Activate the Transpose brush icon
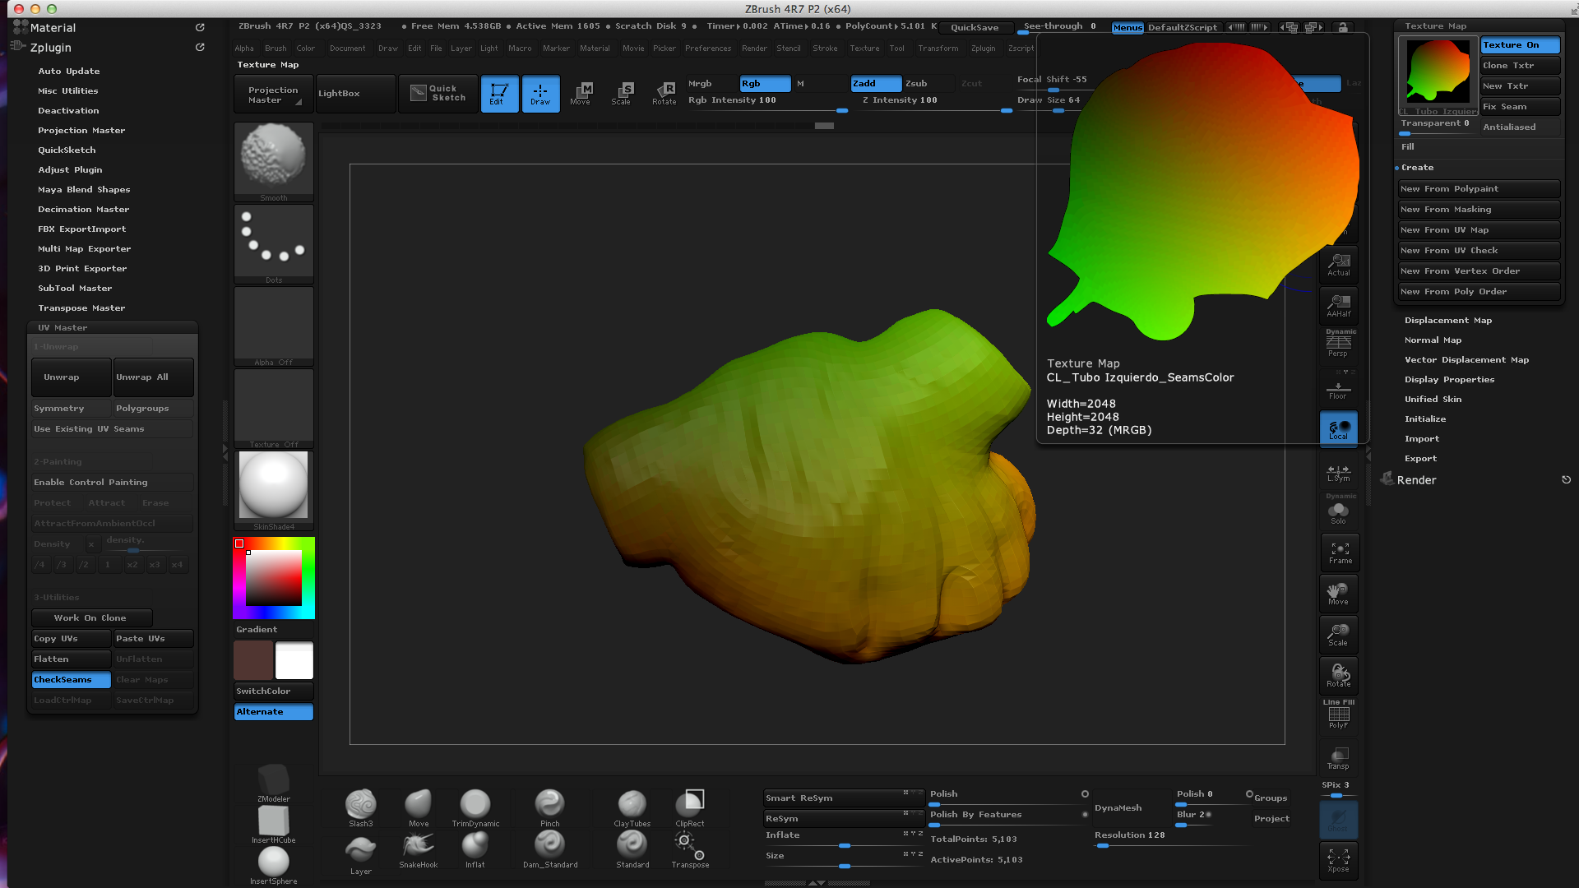Screen dimensions: 1579x888 click(689, 845)
